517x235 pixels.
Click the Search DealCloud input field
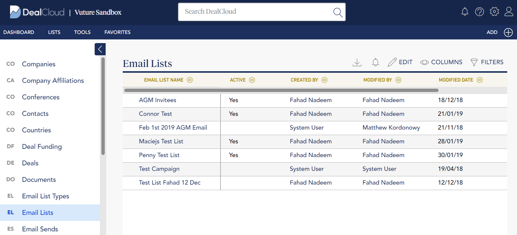tap(256, 12)
